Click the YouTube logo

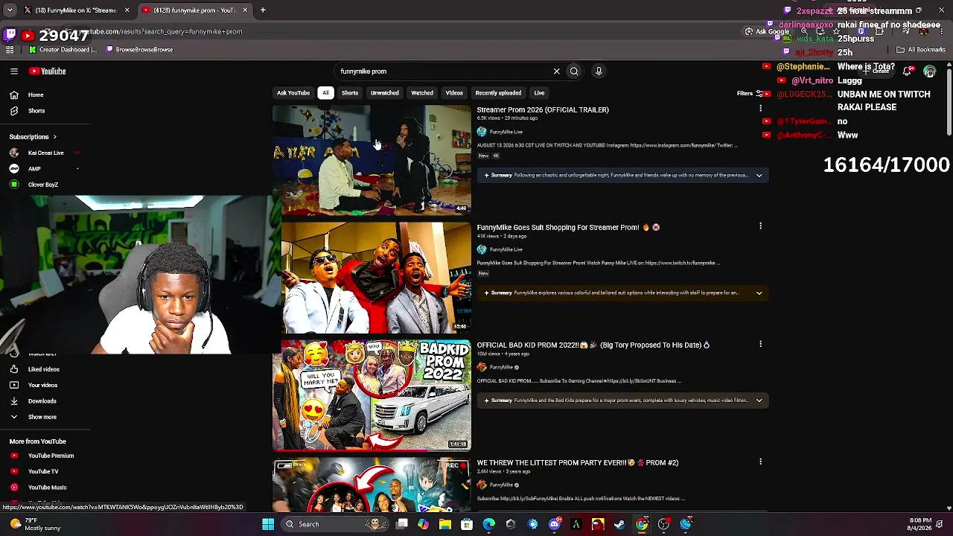pos(48,71)
